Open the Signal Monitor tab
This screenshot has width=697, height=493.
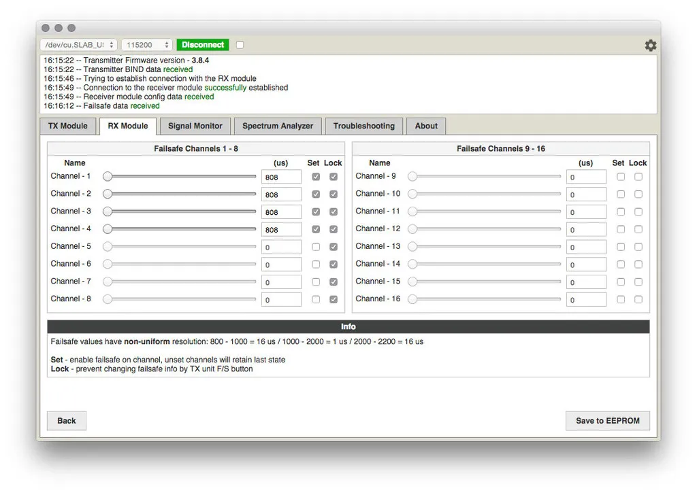click(195, 126)
